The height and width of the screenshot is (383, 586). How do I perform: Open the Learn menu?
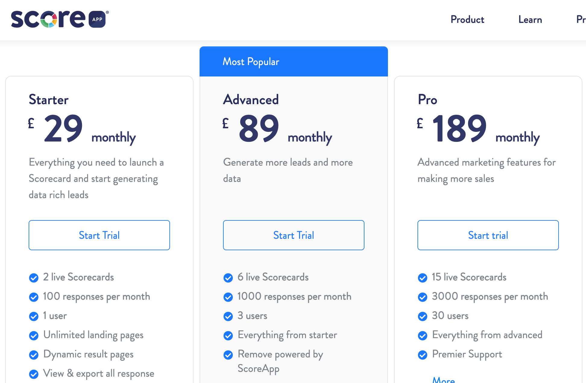click(x=530, y=20)
